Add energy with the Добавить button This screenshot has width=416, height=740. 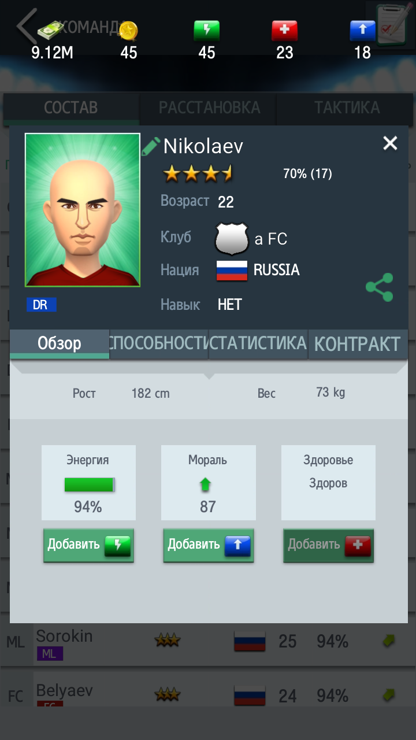pyautogui.click(x=89, y=545)
